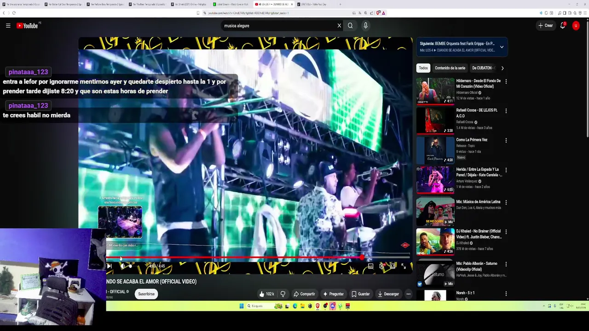Click the browser back arrow
Screen dimensions: 589x331
tap(4, 13)
